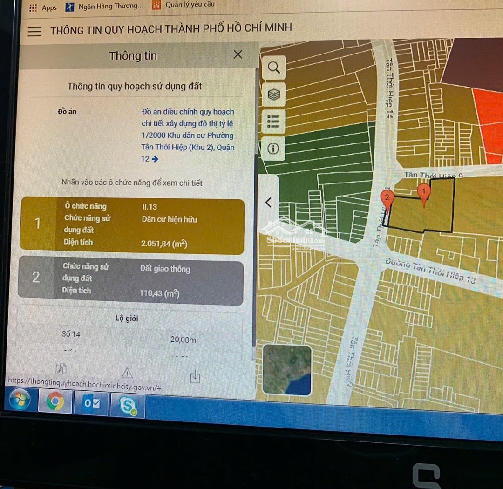Viewport: 503px width, 489px height.
Task: Click the document icon at panel bottom left
Action: pyautogui.click(x=61, y=369)
